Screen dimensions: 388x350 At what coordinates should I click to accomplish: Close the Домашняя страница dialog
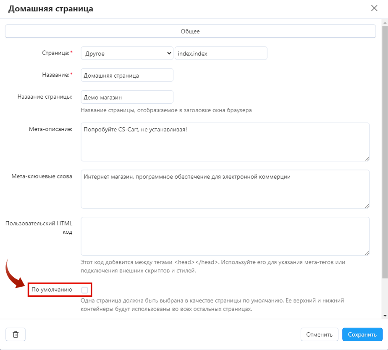374,8
